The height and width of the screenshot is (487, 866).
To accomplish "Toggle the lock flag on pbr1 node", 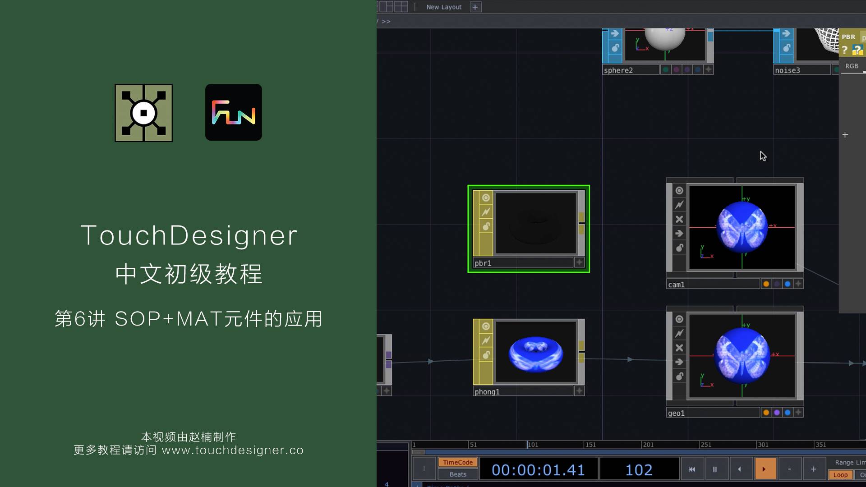I will (486, 226).
